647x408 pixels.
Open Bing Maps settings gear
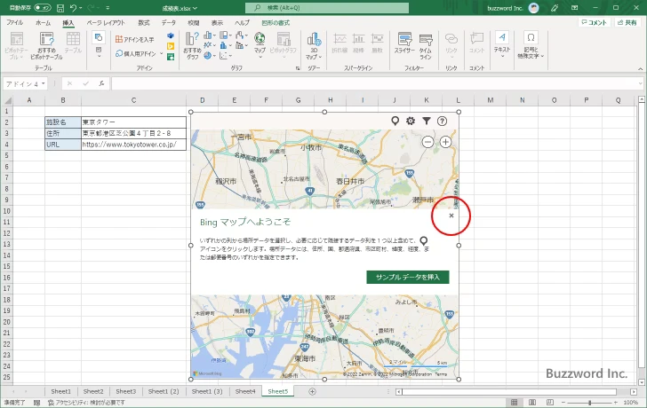(411, 121)
